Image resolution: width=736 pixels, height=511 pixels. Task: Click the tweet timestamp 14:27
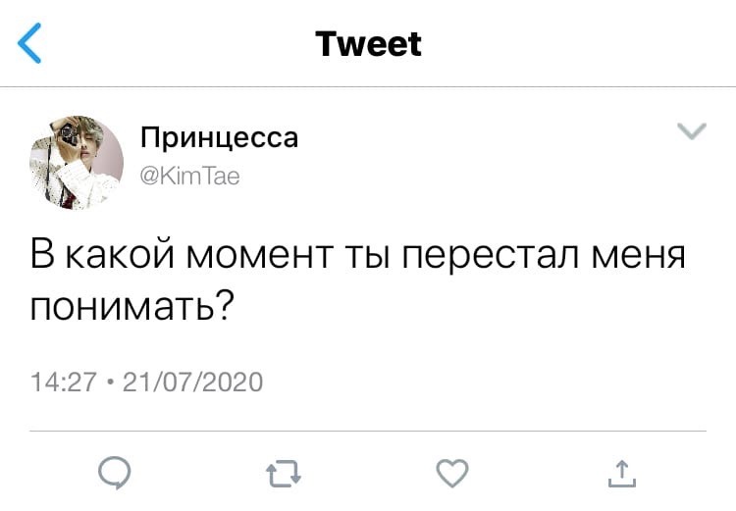click(64, 382)
